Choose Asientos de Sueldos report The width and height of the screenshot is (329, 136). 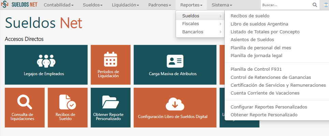coord(252,40)
